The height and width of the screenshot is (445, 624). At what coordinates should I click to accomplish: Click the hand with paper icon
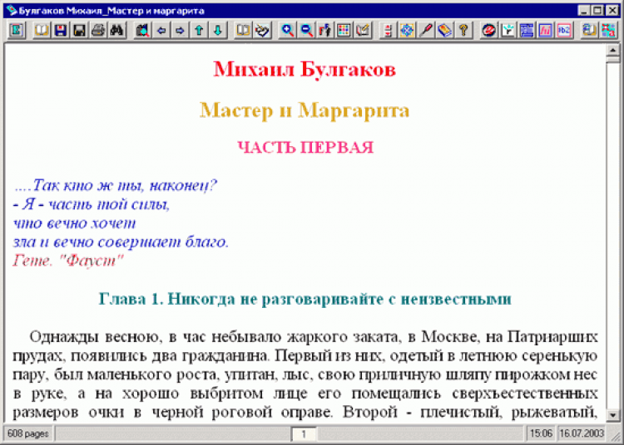[x=262, y=30]
